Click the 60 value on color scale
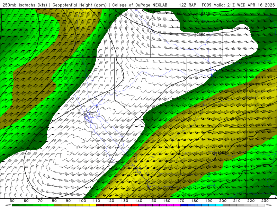This screenshot has height=207, width=277. (x=26, y=201)
